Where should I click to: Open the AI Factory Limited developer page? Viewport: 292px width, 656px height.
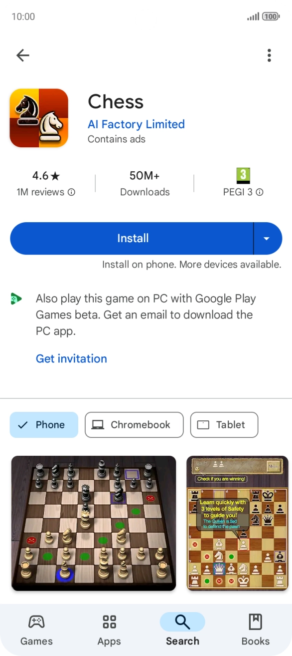(136, 124)
